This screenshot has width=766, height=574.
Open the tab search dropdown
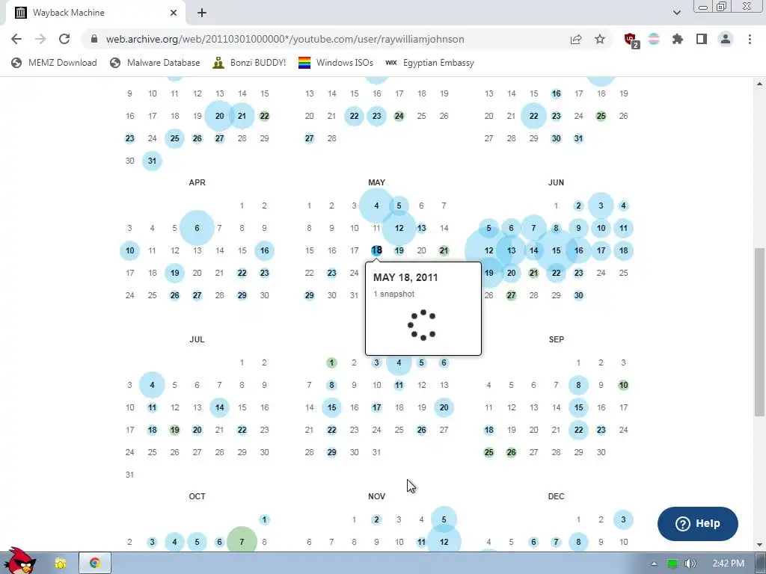pyautogui.click(x=676, y=13)
